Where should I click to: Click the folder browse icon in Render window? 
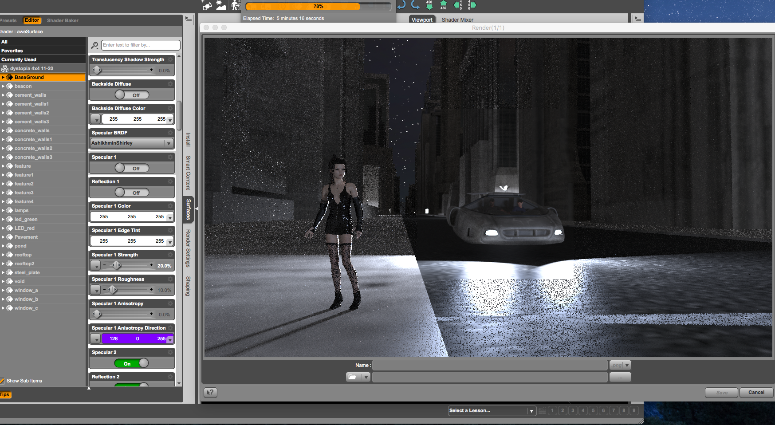(353, 377)
